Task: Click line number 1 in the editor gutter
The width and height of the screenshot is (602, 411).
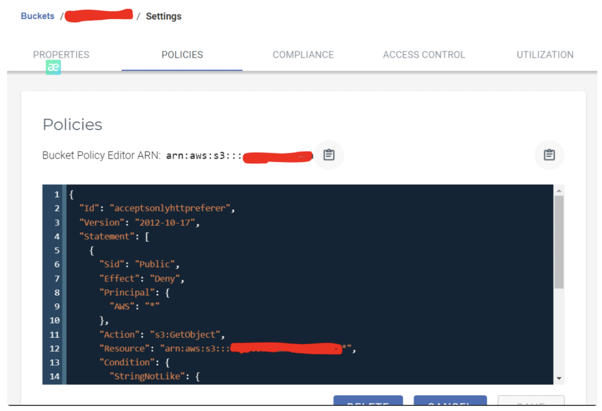Action: pyautogui.click(x=57, y=194)
